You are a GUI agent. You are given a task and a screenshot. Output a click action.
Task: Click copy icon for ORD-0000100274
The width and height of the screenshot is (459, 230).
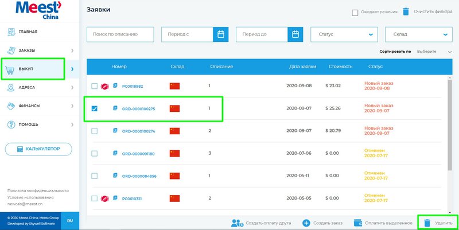pos(115,131)
